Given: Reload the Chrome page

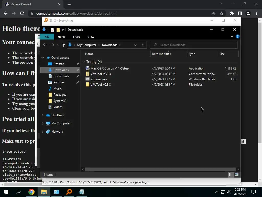Looking at the screenshot, I should [x=22, y=13].
